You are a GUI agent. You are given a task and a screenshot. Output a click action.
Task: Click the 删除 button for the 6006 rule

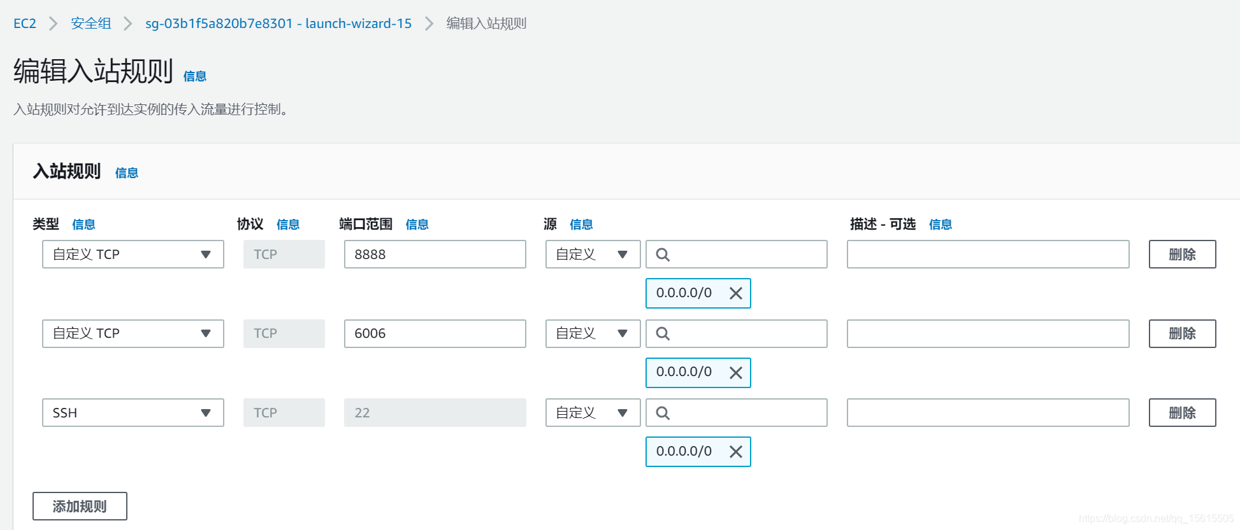(x=1182, y=333)
